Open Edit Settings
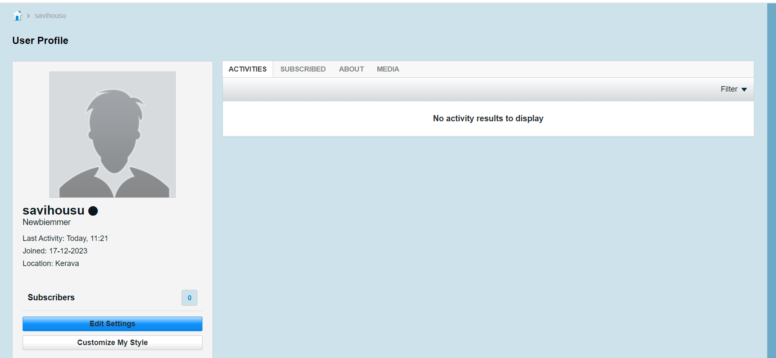 click(113, 324)
